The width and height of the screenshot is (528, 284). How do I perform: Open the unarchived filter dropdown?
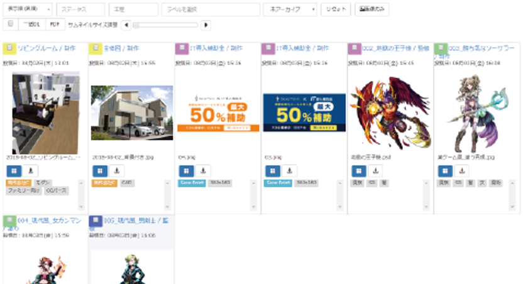[x=290, y=9]
